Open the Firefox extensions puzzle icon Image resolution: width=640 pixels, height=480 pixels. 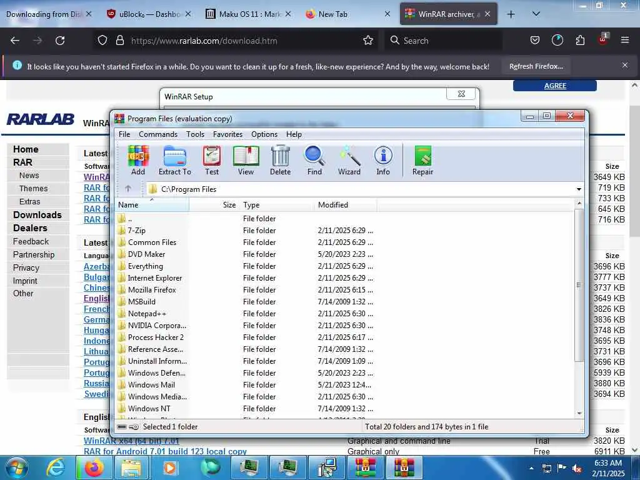point(580,40)
